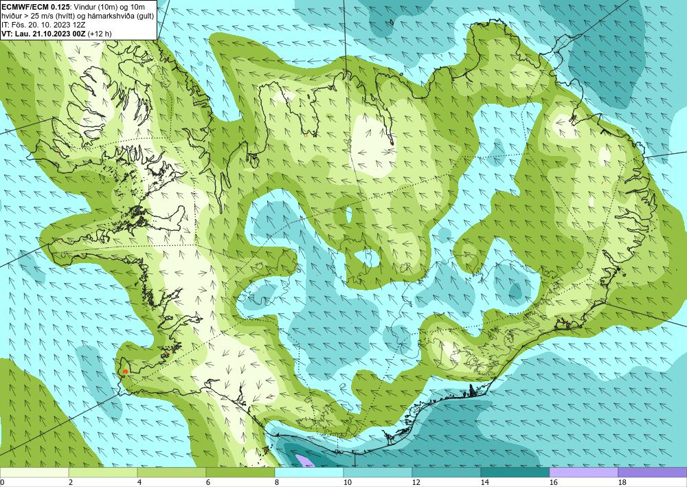Click the palest 0–2 m/s legend swatch

[34, 472]
